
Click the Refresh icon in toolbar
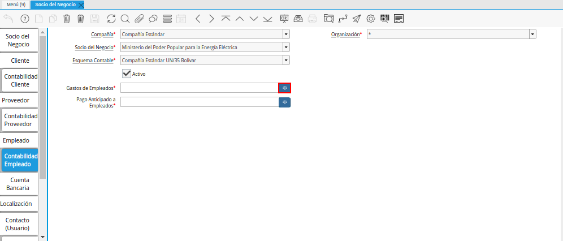point(111,19)
